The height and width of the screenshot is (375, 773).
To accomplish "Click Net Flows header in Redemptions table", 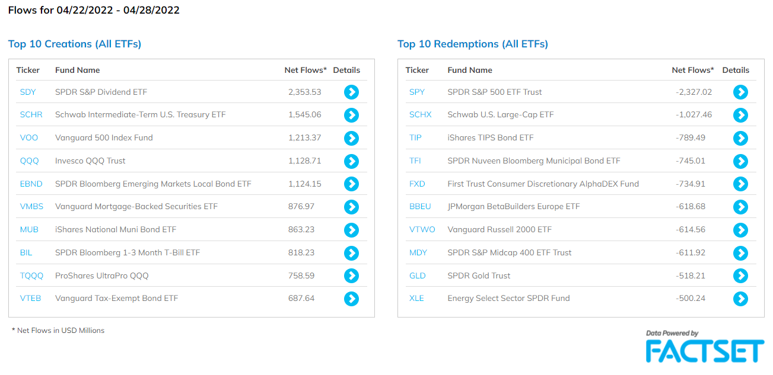I will click(x=693, y=70).
